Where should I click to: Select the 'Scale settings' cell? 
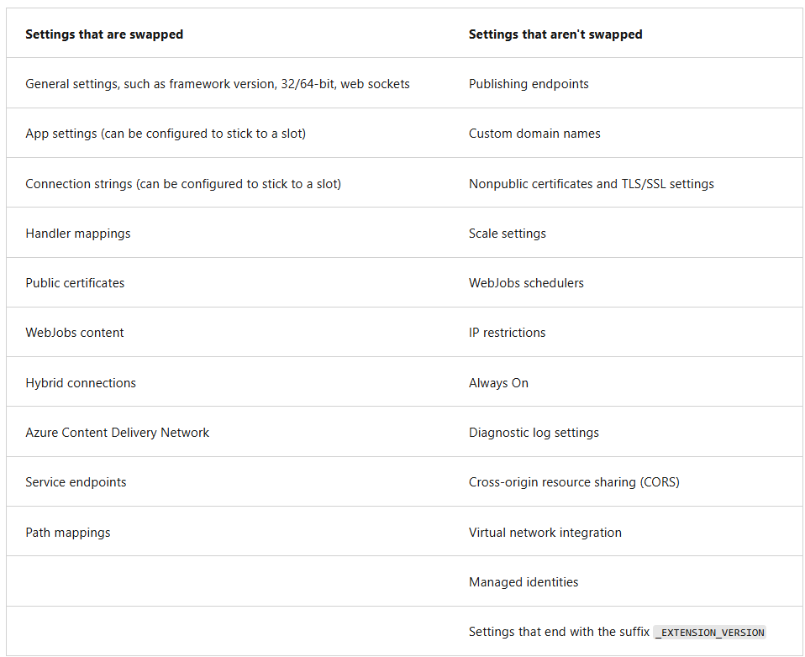tap(508, 234)
